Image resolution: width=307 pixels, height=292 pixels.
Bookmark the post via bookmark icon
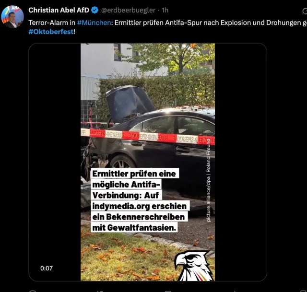tap(303, 291)
